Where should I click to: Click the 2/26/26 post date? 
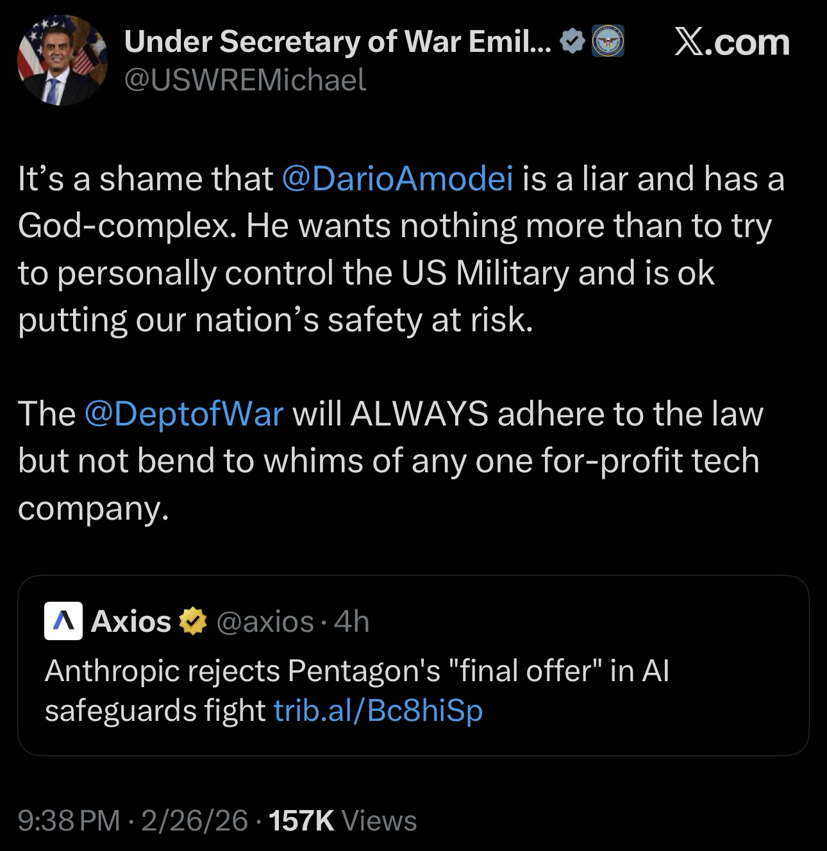[x=194, y=820]
